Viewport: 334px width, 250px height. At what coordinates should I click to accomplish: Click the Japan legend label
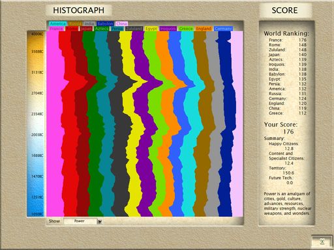[x=86, y=29]
